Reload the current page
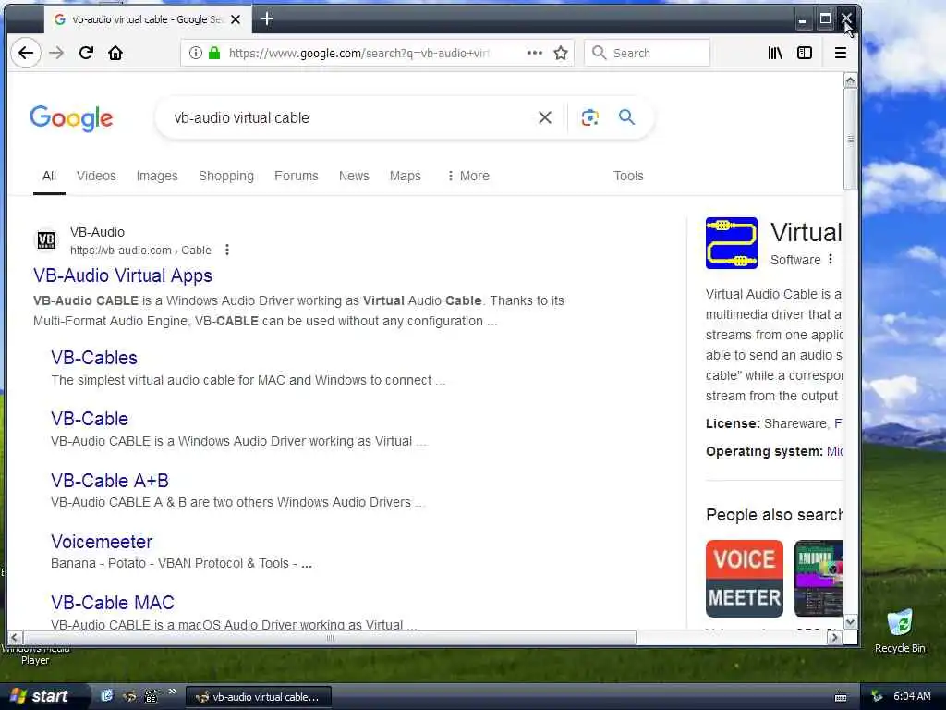This screenshot has height=710, width=946. pyautogui.click(x=86, y=53)
